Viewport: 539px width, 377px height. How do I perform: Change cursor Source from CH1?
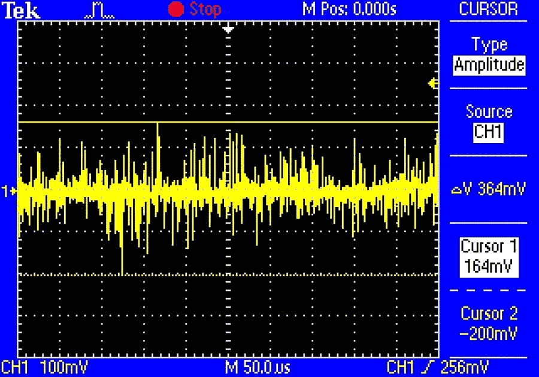pos(489,132)
